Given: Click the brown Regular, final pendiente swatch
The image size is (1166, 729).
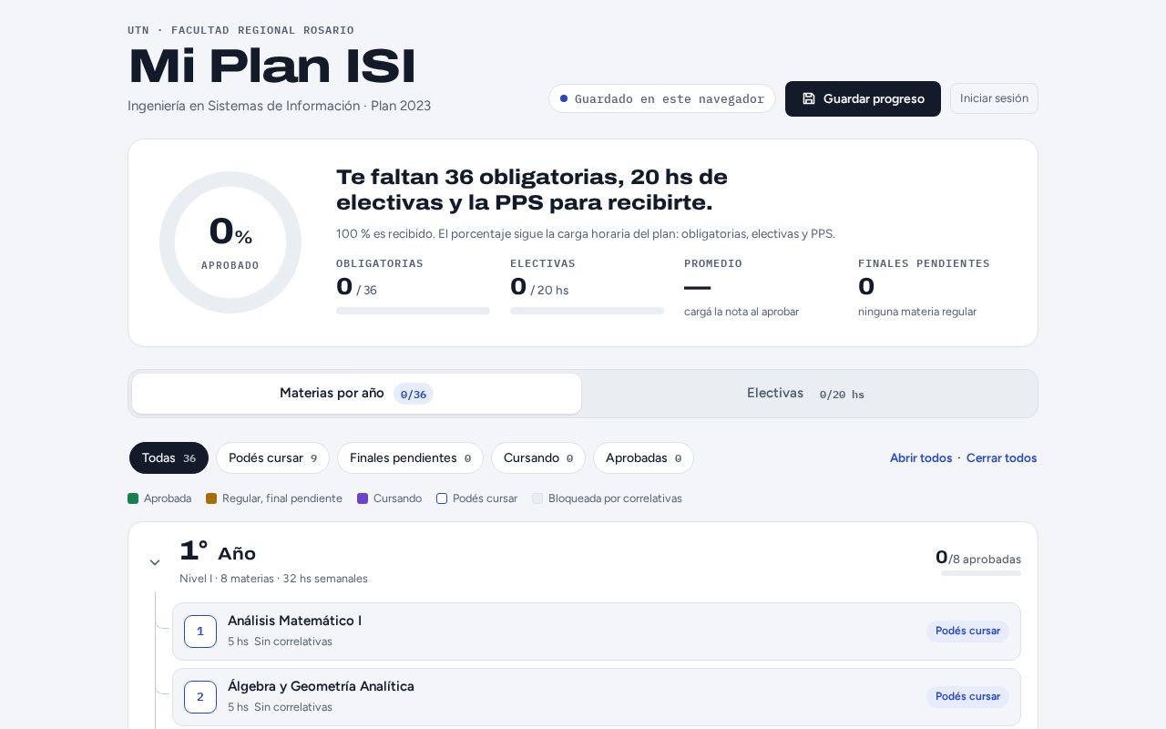Looking at the screenshot, I should tap(211, 498).
